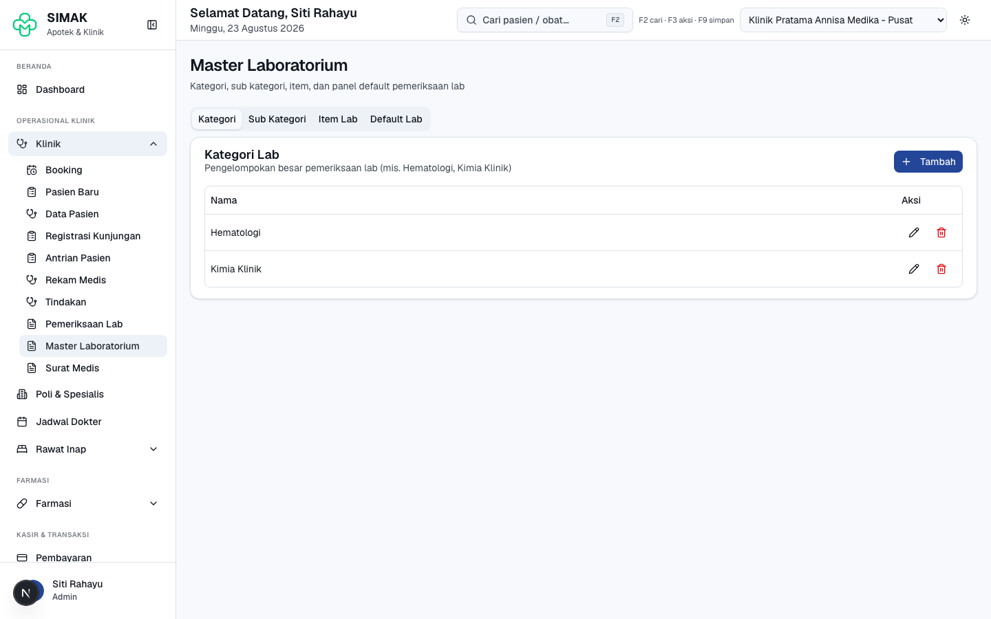Click the Rawat Inap bed icon
This screenshot has height=619, width=991.
pos(22,449)
